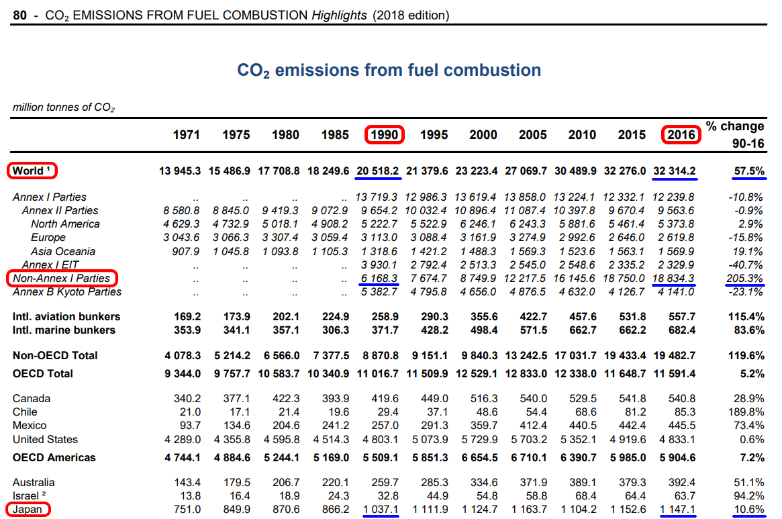Image resolution: width=782 pixels, height=519 pixels.
Task: Click the 1971 column header
Action: coord(186,135)
